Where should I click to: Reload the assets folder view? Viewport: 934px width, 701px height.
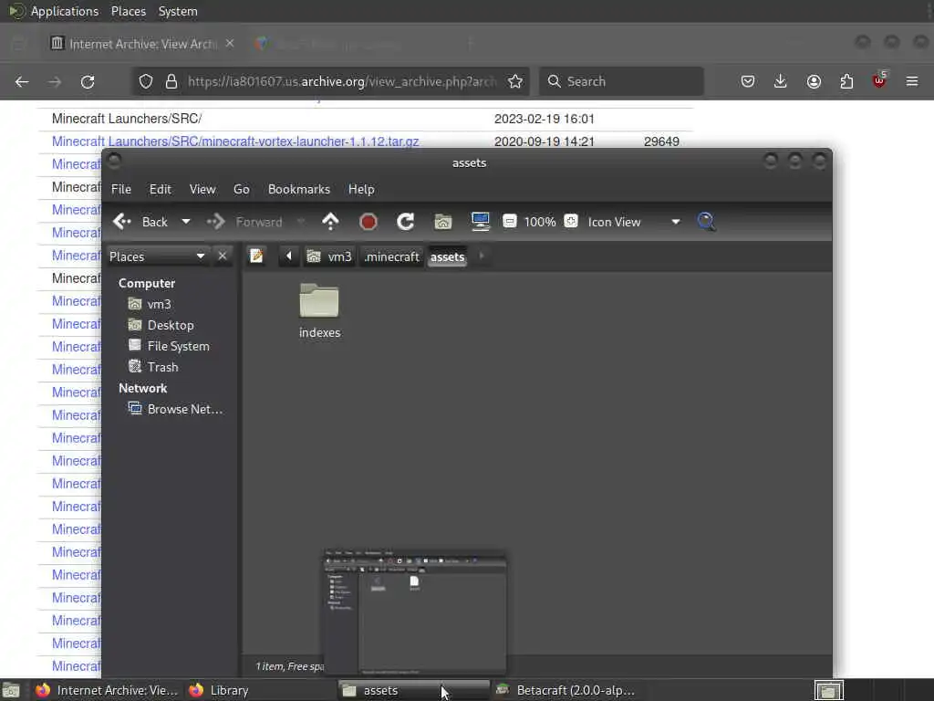click(406, 222)
